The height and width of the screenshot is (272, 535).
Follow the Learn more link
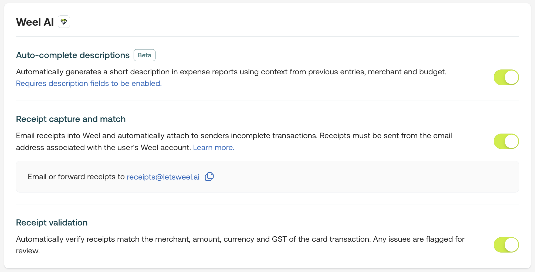[x=214, y=148]
